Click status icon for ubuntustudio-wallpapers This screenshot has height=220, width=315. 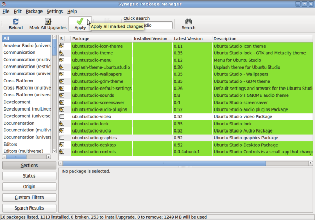click(x=62, y=74)
